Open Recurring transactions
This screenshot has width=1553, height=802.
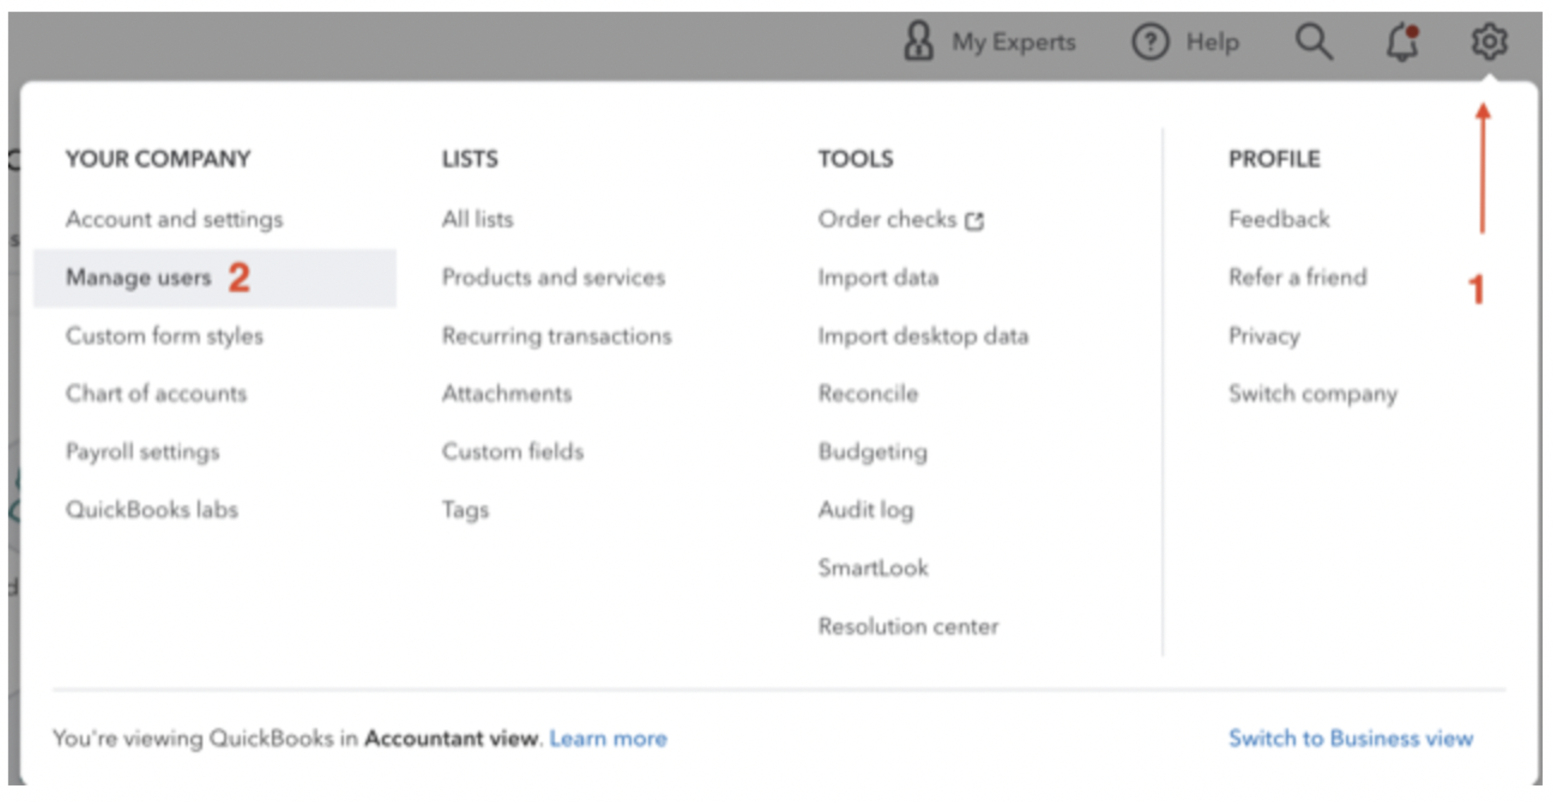click(x=556, y=336)
